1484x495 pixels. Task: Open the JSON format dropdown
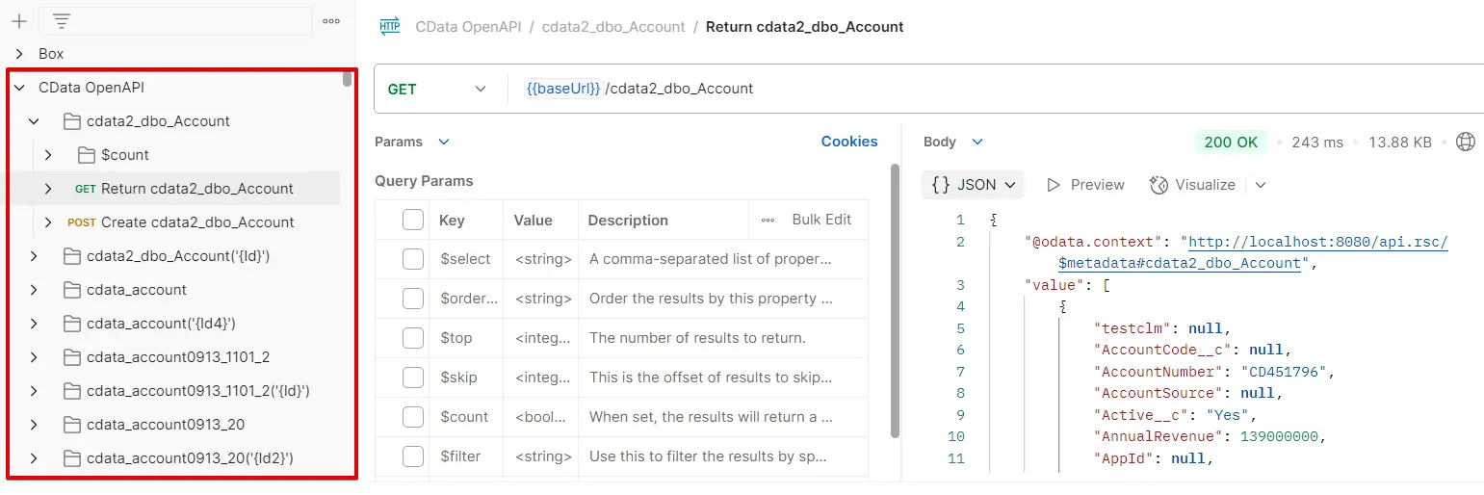[974, 185]
